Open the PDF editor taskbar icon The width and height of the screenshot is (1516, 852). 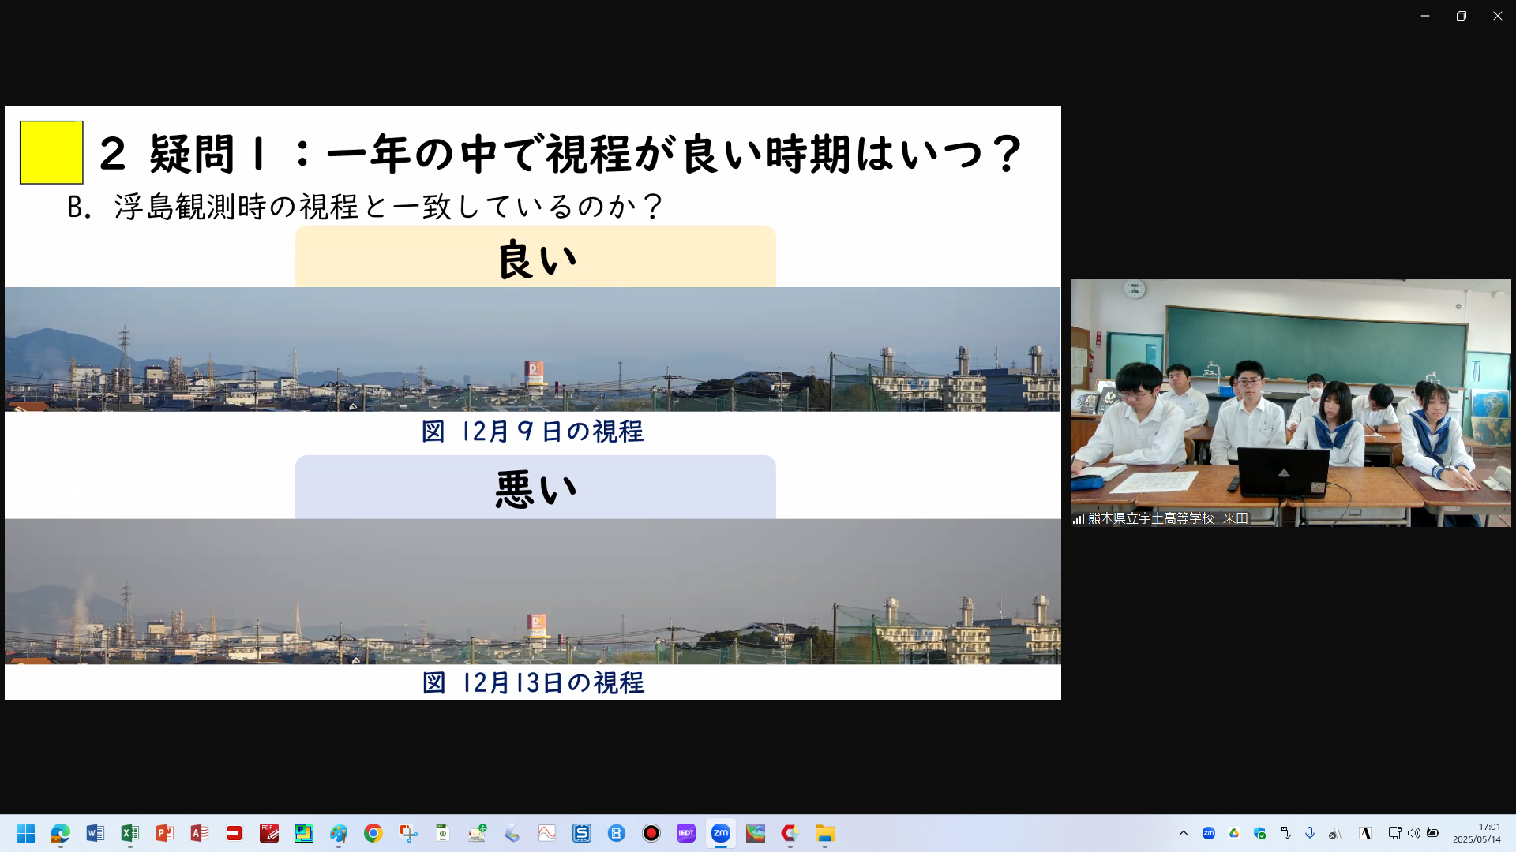[269, 833]
